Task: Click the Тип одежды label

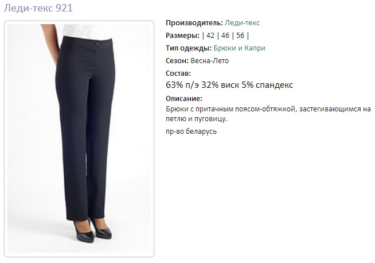Action: click(189, 48)
